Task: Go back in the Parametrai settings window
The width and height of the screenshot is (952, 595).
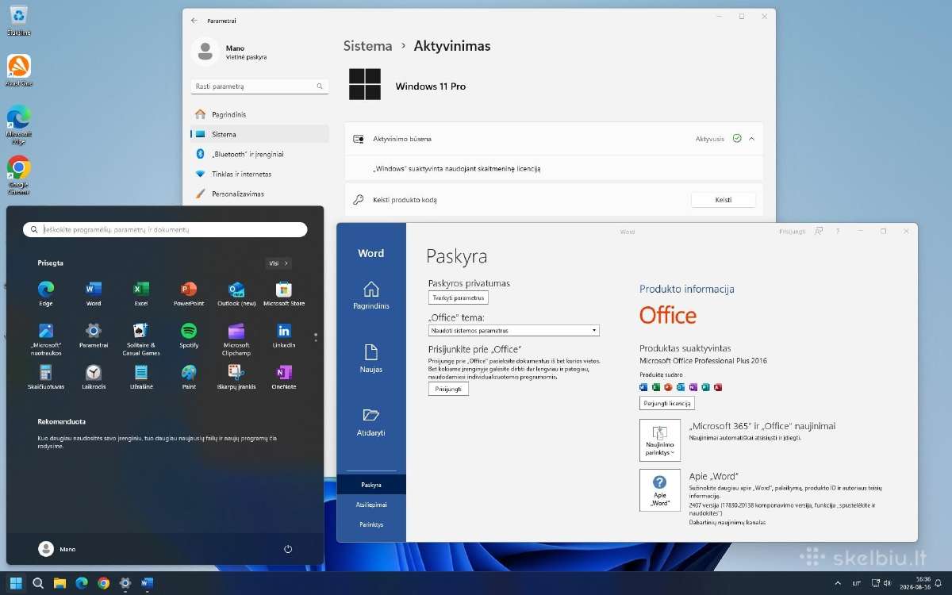Action: click(x=194, y=20)
